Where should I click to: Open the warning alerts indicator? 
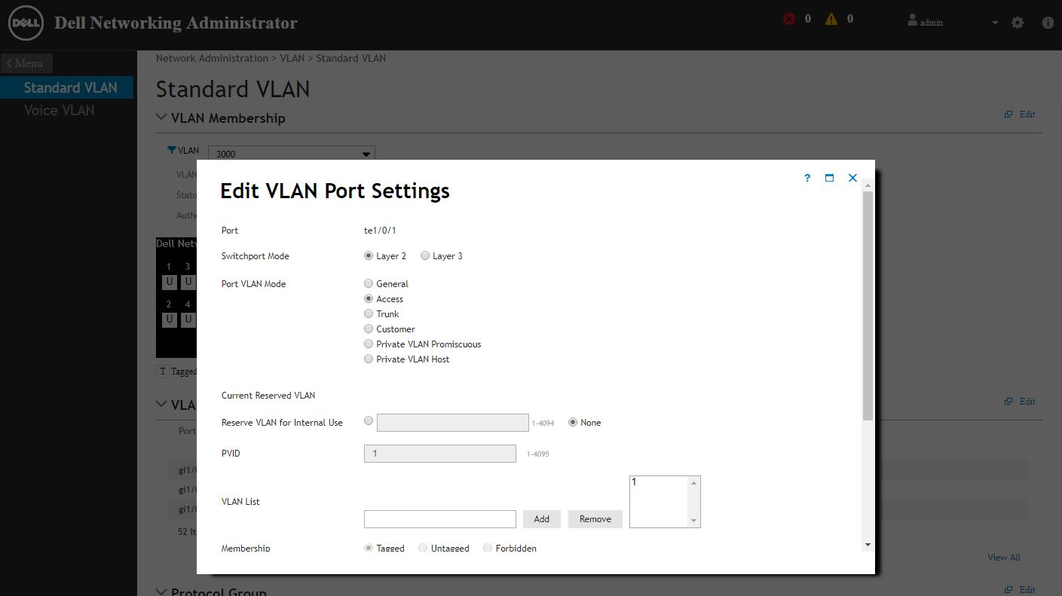pyautogui.click(x=831, y=19)
